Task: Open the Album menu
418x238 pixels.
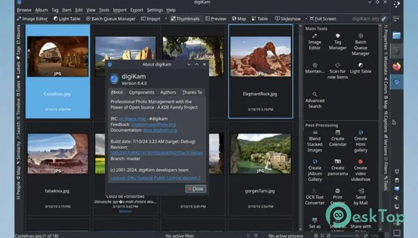Action: tap(42, 10)
